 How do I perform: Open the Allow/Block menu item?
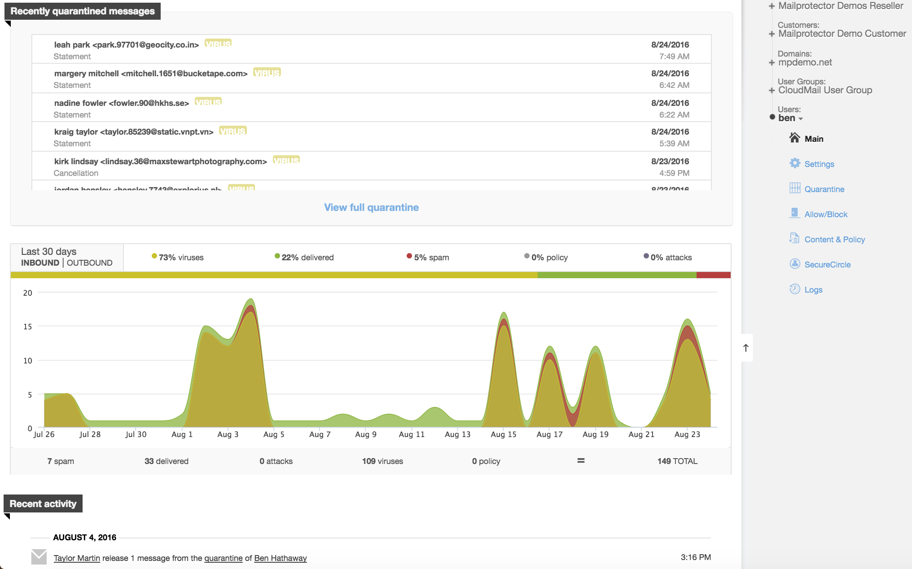(826, 214)
